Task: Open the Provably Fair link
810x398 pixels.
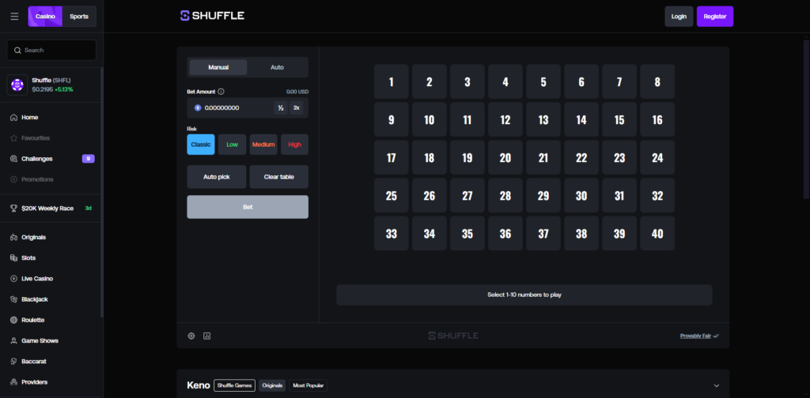Action: (695, 336)
